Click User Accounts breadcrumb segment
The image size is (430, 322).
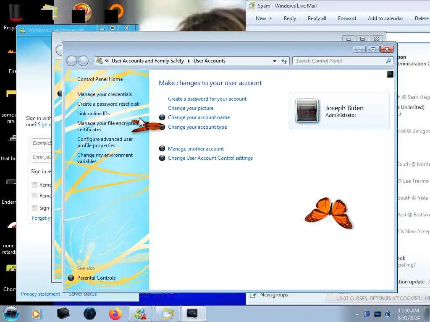[x=210, y=61]
